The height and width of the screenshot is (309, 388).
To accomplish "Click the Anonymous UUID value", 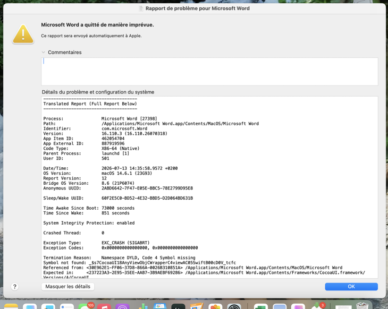I will pos(147,188).
